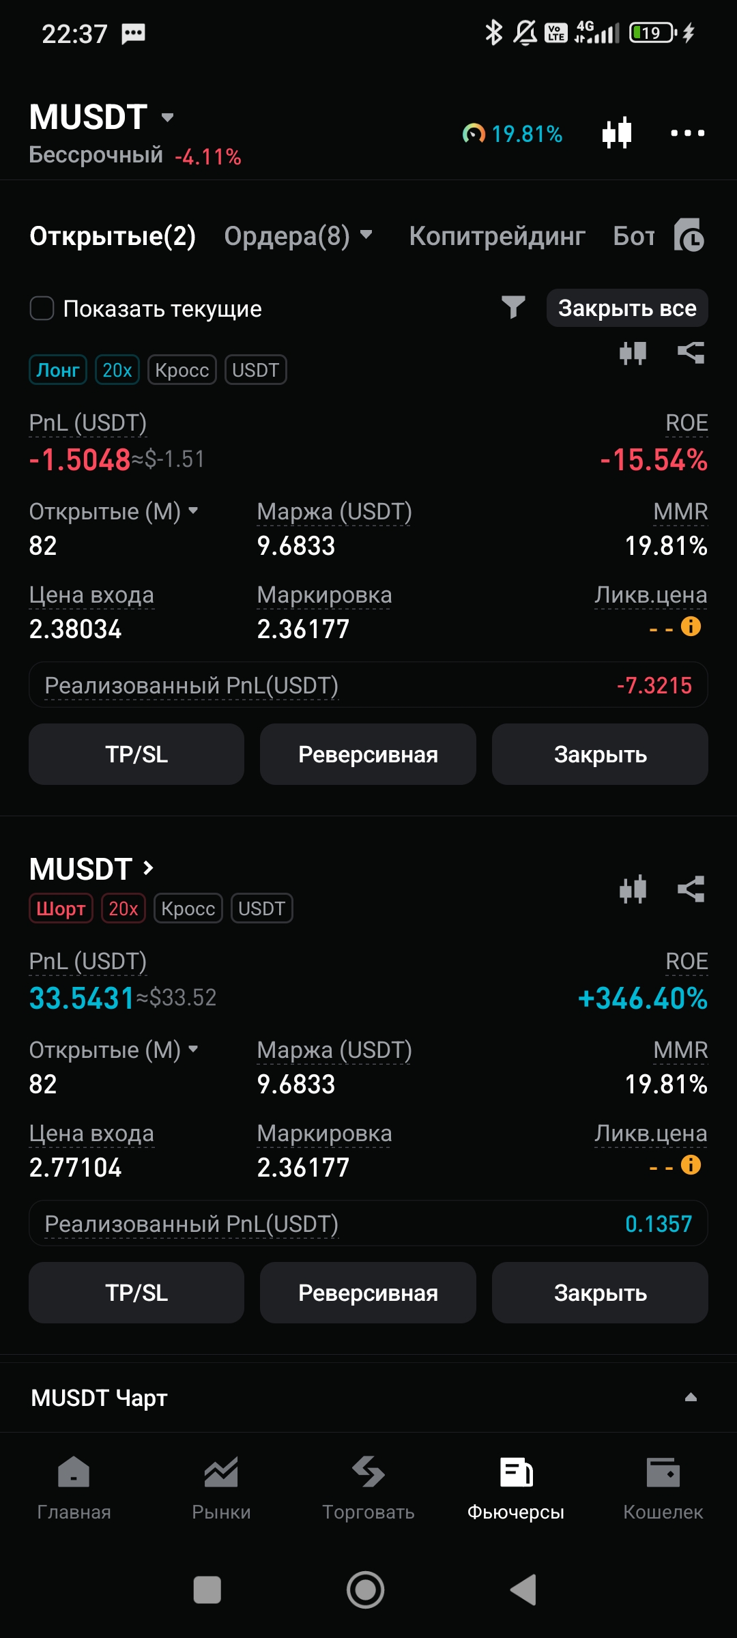Share the Long position via share icon

coord(691,353)
